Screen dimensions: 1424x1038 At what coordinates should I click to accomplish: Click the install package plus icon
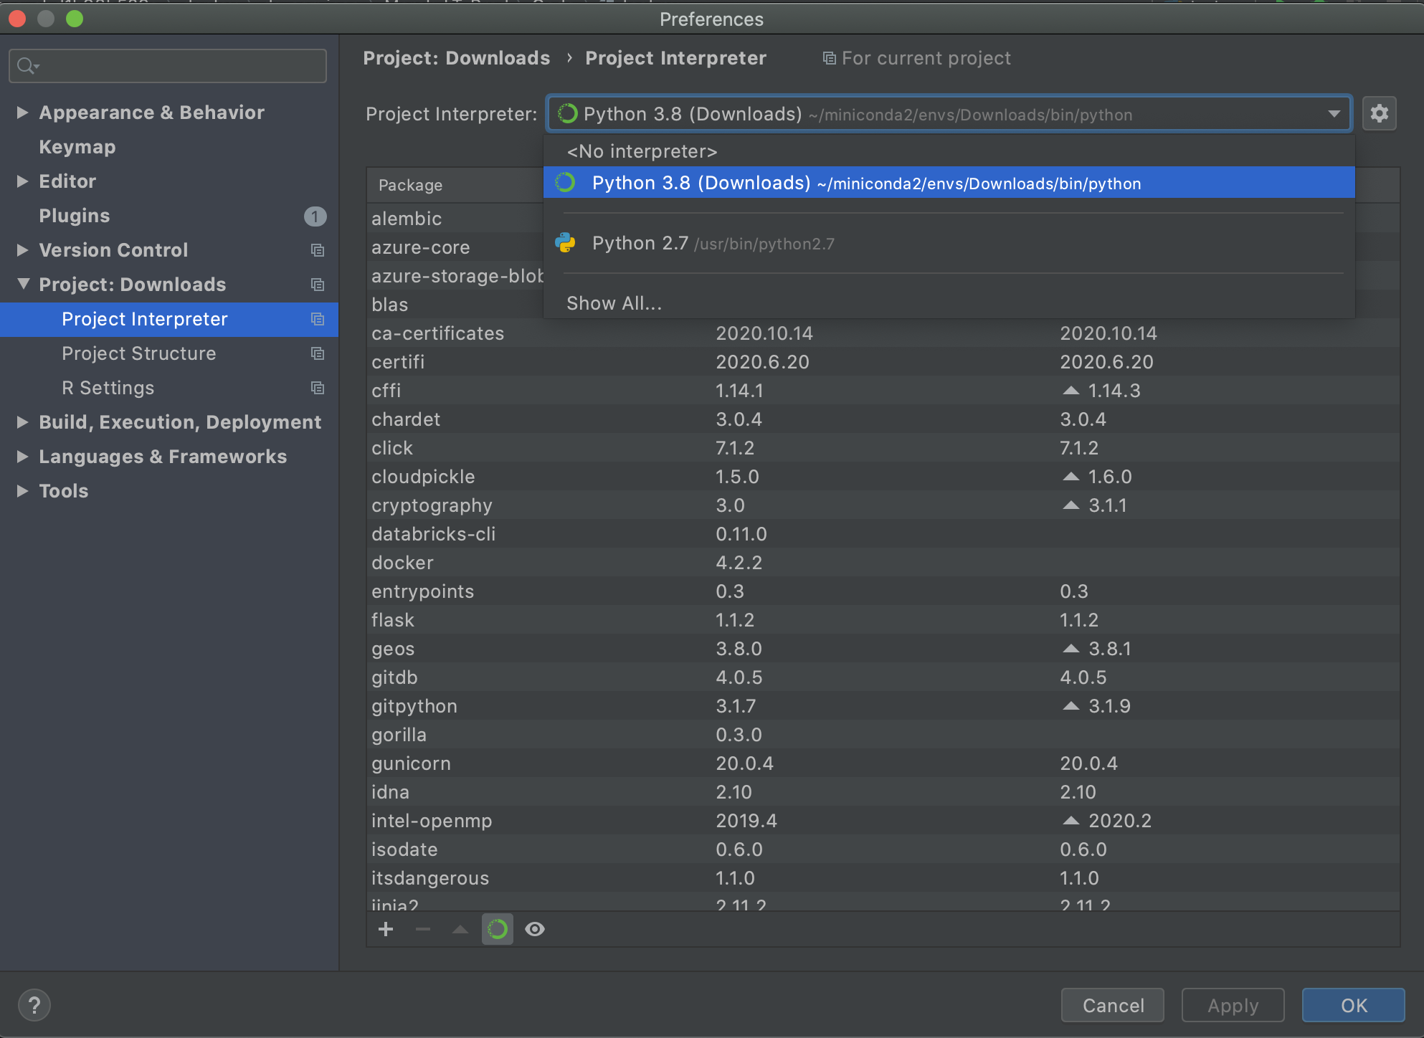(x=386, y=929)
